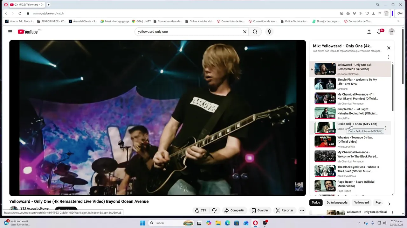The height and width of the screenshot is (228, 407).
Task: Open options for Yellowcard Only One (Official) suggestion
Action: tap(393, 213)
